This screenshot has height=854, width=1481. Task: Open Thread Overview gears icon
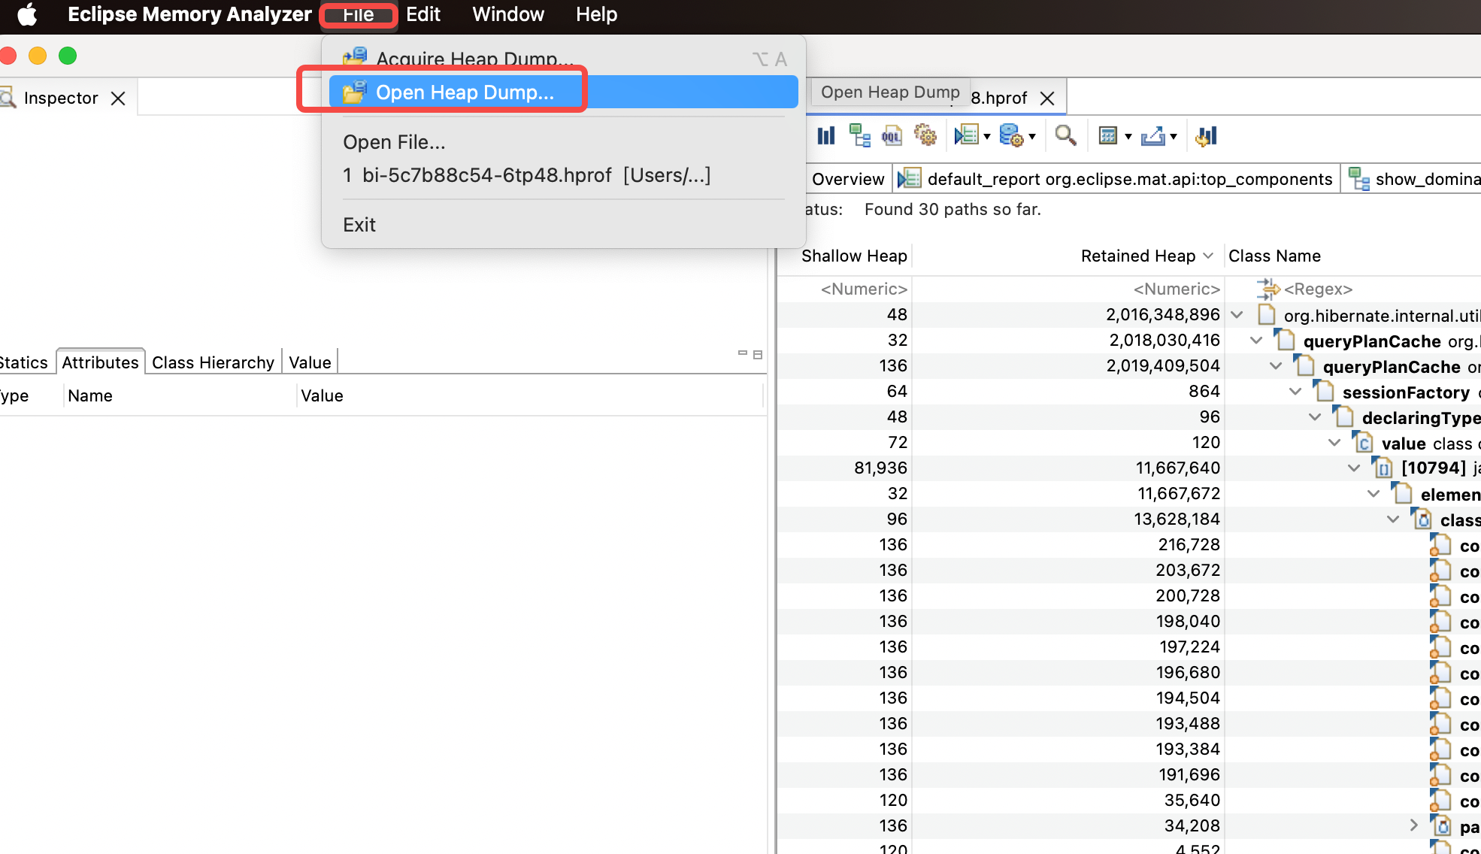pos(925,136)
